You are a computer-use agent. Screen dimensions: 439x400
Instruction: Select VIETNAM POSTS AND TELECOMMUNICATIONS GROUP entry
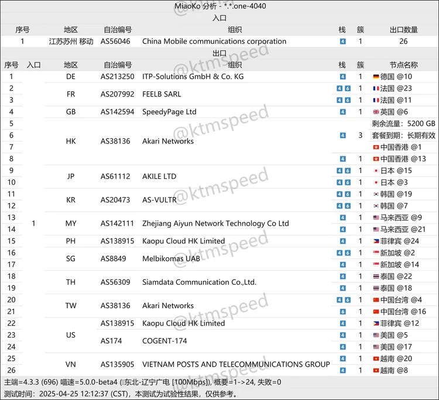[x=235, y=364]
